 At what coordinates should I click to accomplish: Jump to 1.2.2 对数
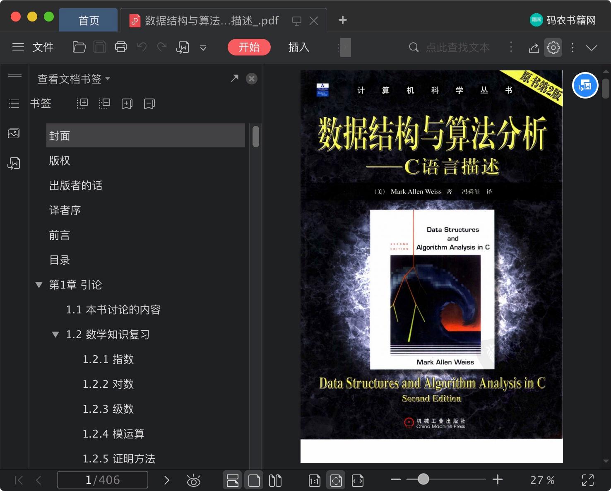pos(108,384)
